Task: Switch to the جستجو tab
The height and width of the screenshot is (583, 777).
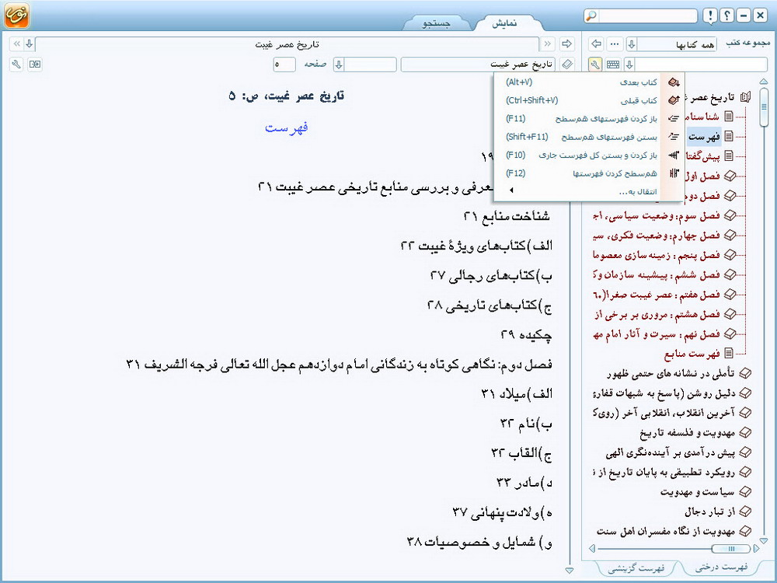Action: click(436, 23)
